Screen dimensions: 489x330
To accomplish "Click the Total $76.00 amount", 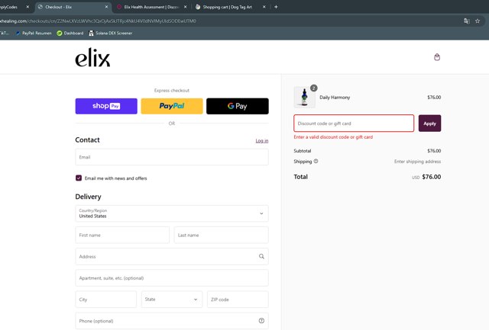I will pos(431,177).
